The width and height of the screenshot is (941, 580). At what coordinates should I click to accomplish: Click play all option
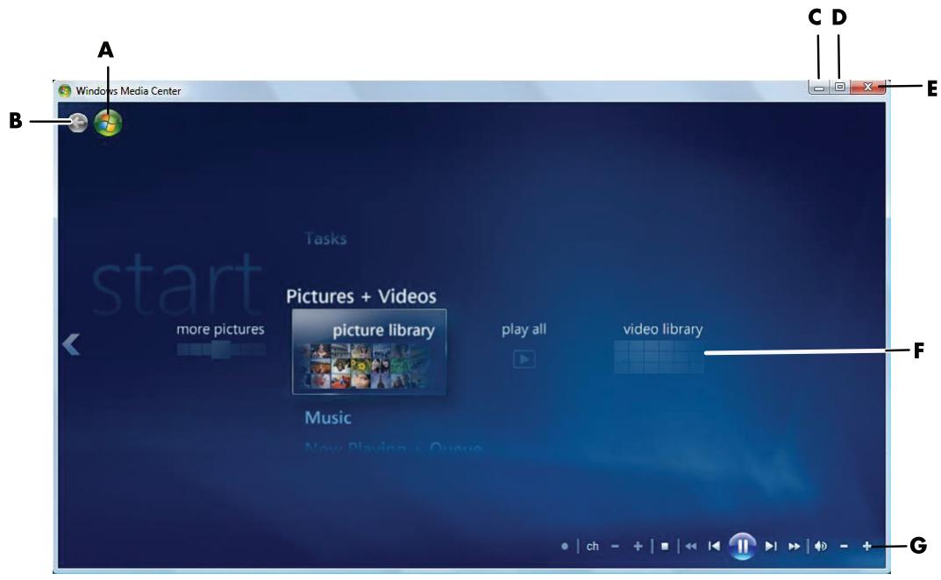click(524, 329)
